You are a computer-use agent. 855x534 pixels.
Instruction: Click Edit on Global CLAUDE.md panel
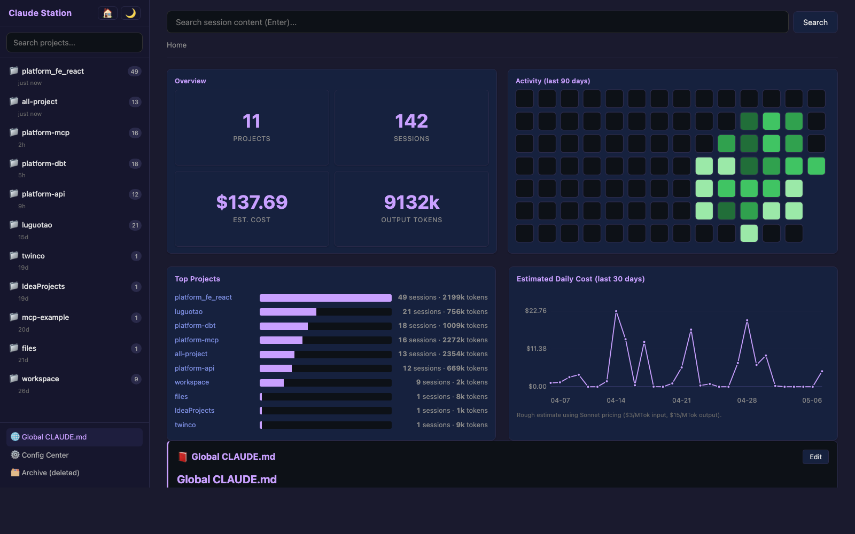point(815,457)
